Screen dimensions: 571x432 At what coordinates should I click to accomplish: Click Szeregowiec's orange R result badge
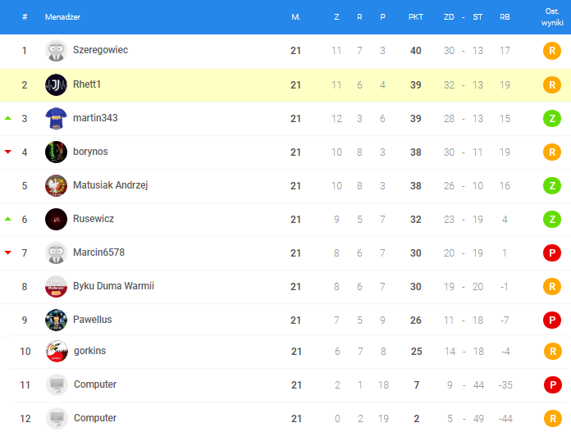[x=552, y=51]
